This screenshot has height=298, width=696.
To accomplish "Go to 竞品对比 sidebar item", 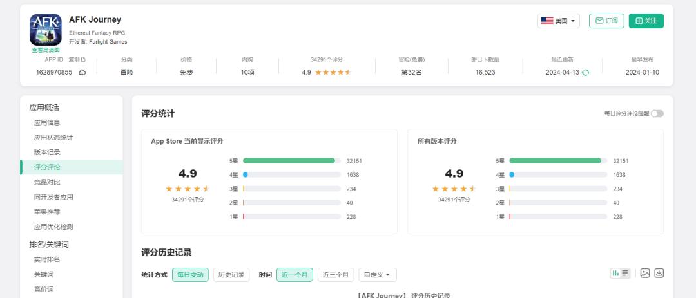I will click(x=47, y=182).
